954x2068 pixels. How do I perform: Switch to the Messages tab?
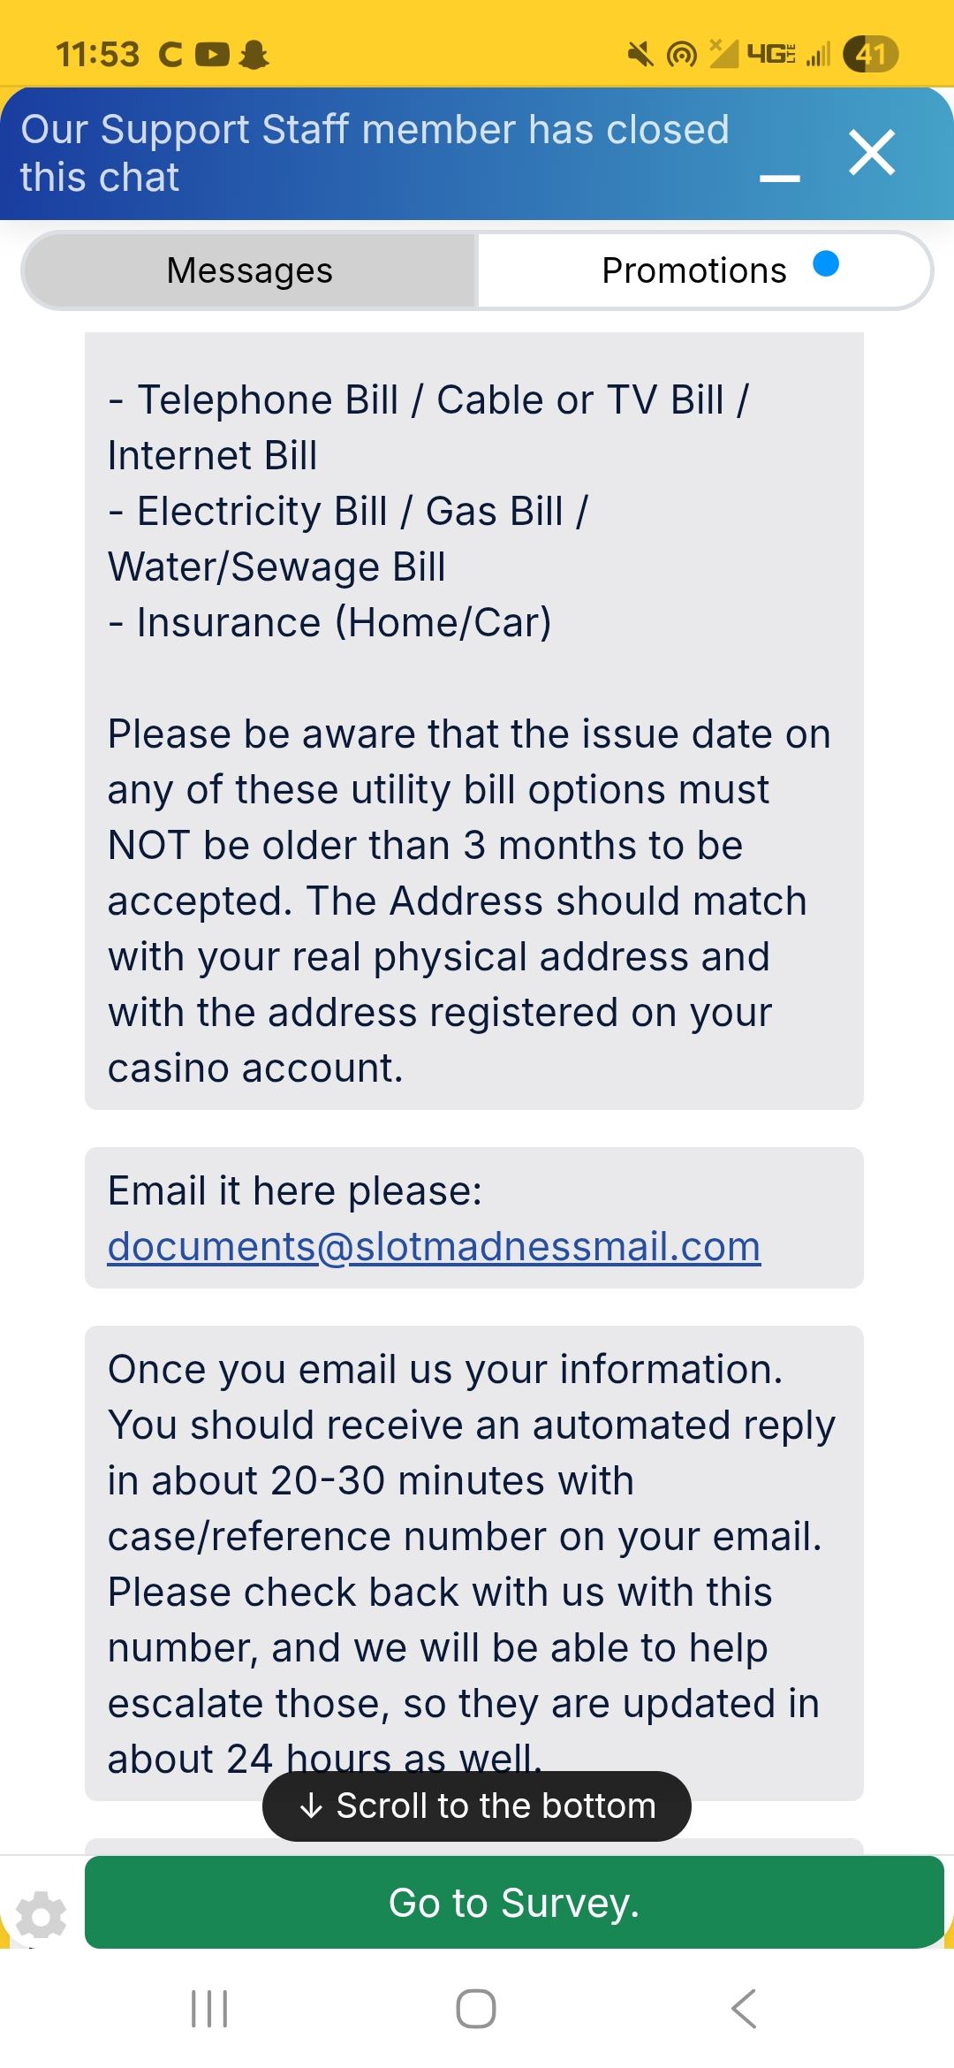pos(250,270)
